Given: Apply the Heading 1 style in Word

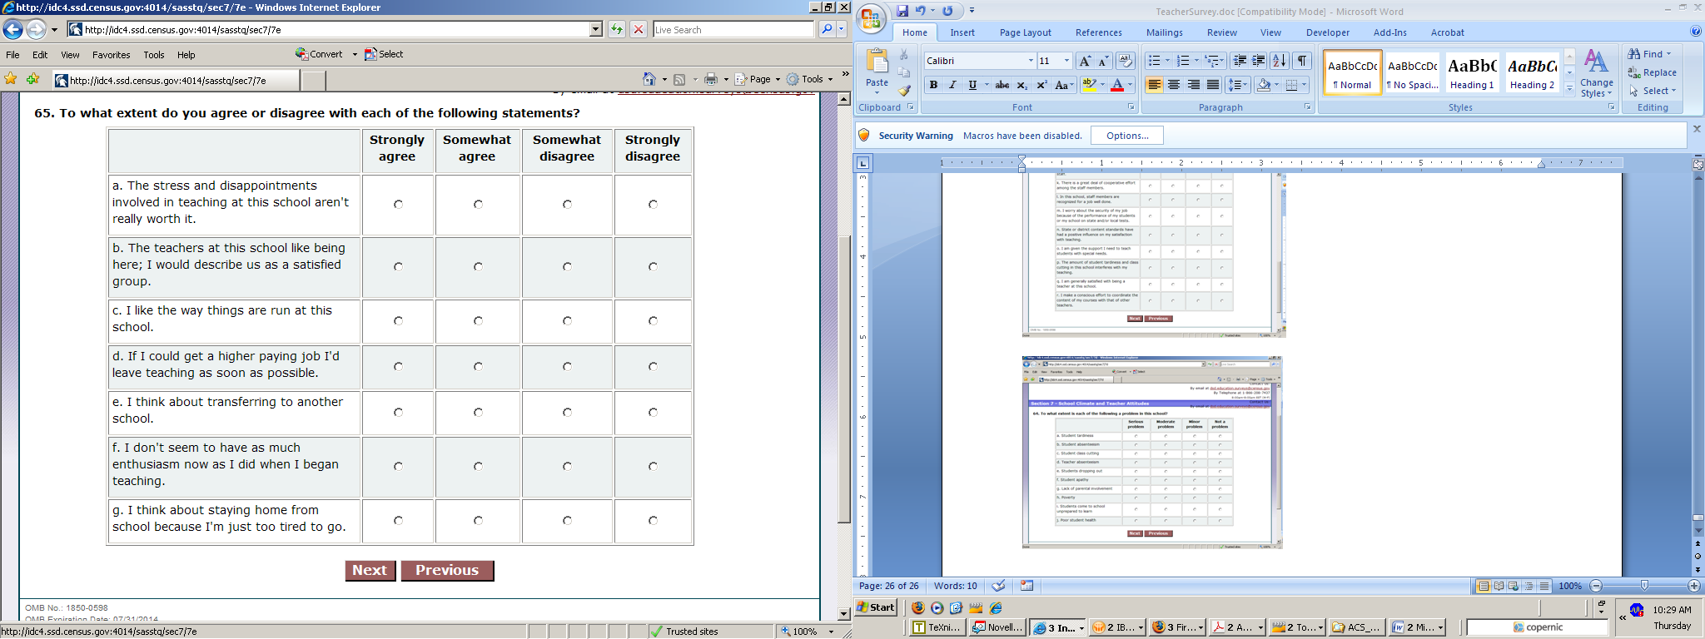Looking at the screenshot, I should (1472, 73).
